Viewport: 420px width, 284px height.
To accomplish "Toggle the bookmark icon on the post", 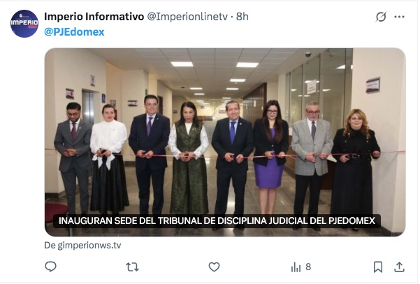I will pyautogui.click(x=378, y=267).
